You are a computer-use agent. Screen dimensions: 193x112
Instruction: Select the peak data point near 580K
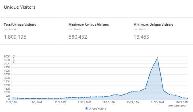(x=157, y=58)
